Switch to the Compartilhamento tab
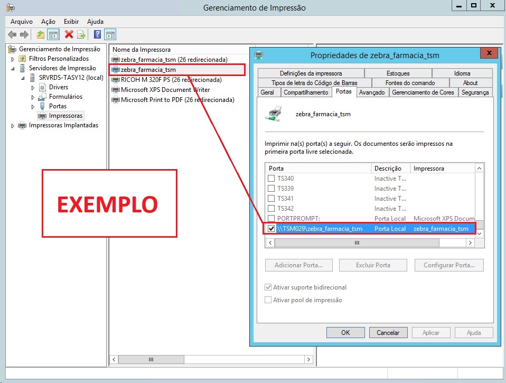The image size is (506, 383). pos(305,92)
